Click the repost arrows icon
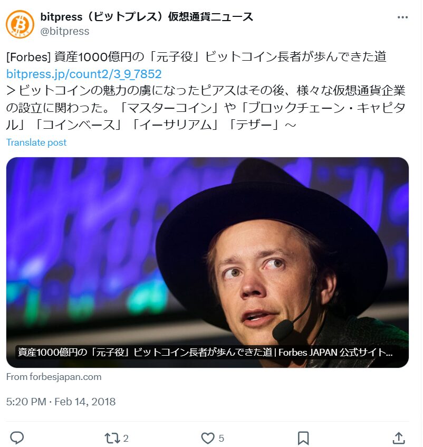Screen dimensions: 423x447 (112, 438)
